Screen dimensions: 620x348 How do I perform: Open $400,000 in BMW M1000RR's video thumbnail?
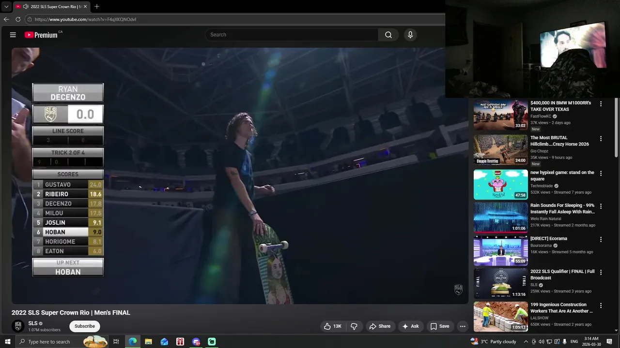coord(500,115)
